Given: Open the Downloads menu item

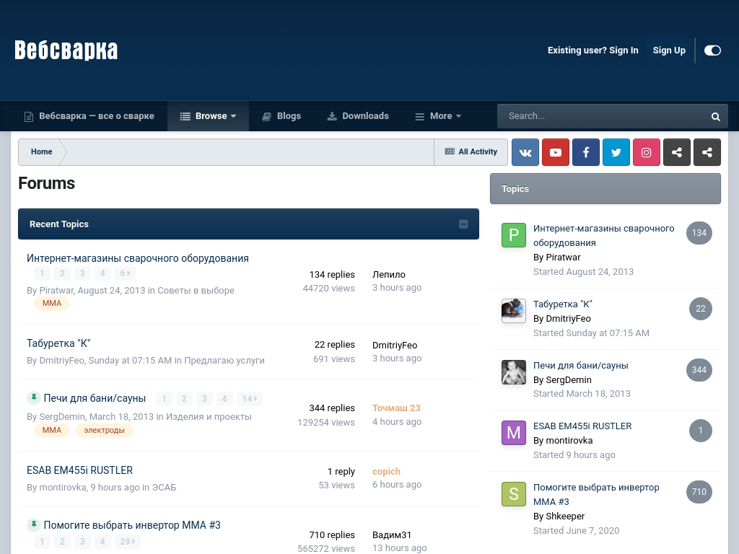Looking at the screenshot, I should pos(358,116).
